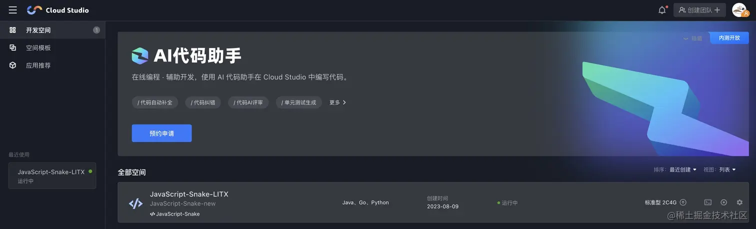Open the JavaScript-Snake-LITX workspace title
The height and width of the screenshot is (229, 756).
pyautogui.click(x=189, y=194)
